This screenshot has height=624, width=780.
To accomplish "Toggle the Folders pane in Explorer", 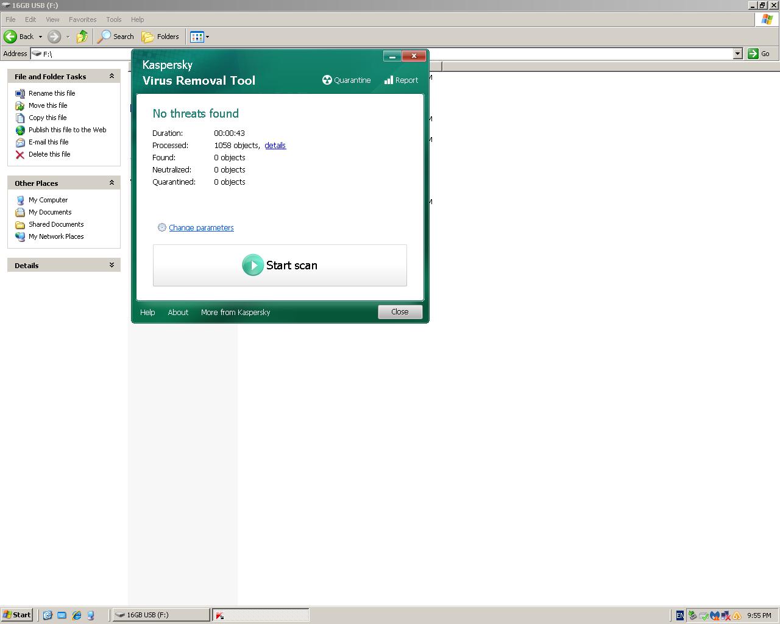I will [161, 37].
